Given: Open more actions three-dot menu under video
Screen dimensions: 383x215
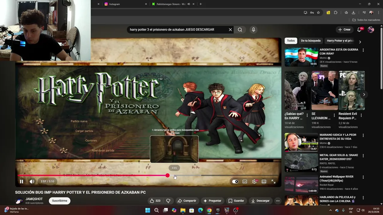Looking at the screenshot, I should (278, 201).
